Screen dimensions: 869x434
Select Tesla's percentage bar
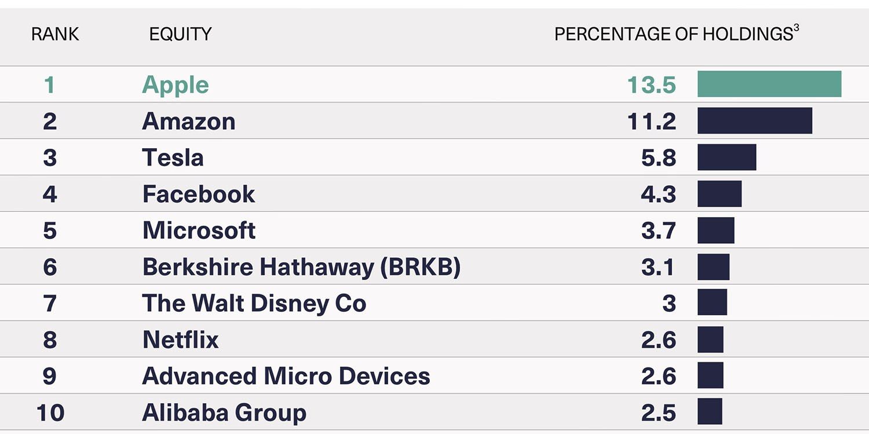(x=726, y=157)
